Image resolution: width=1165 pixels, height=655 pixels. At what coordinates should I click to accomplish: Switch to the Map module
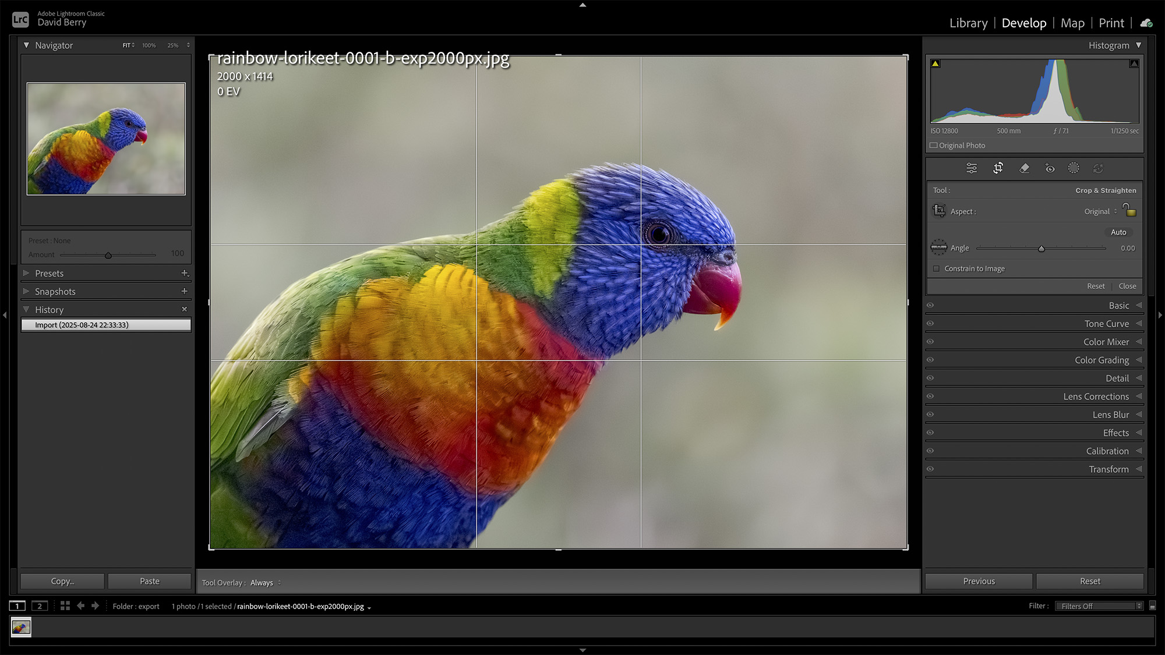point(1072,23)
